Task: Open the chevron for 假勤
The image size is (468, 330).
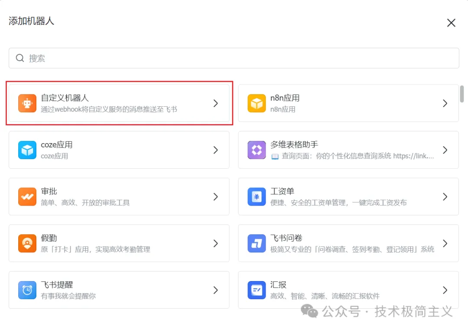Action: pyautogui.click(x=215, y=243)
